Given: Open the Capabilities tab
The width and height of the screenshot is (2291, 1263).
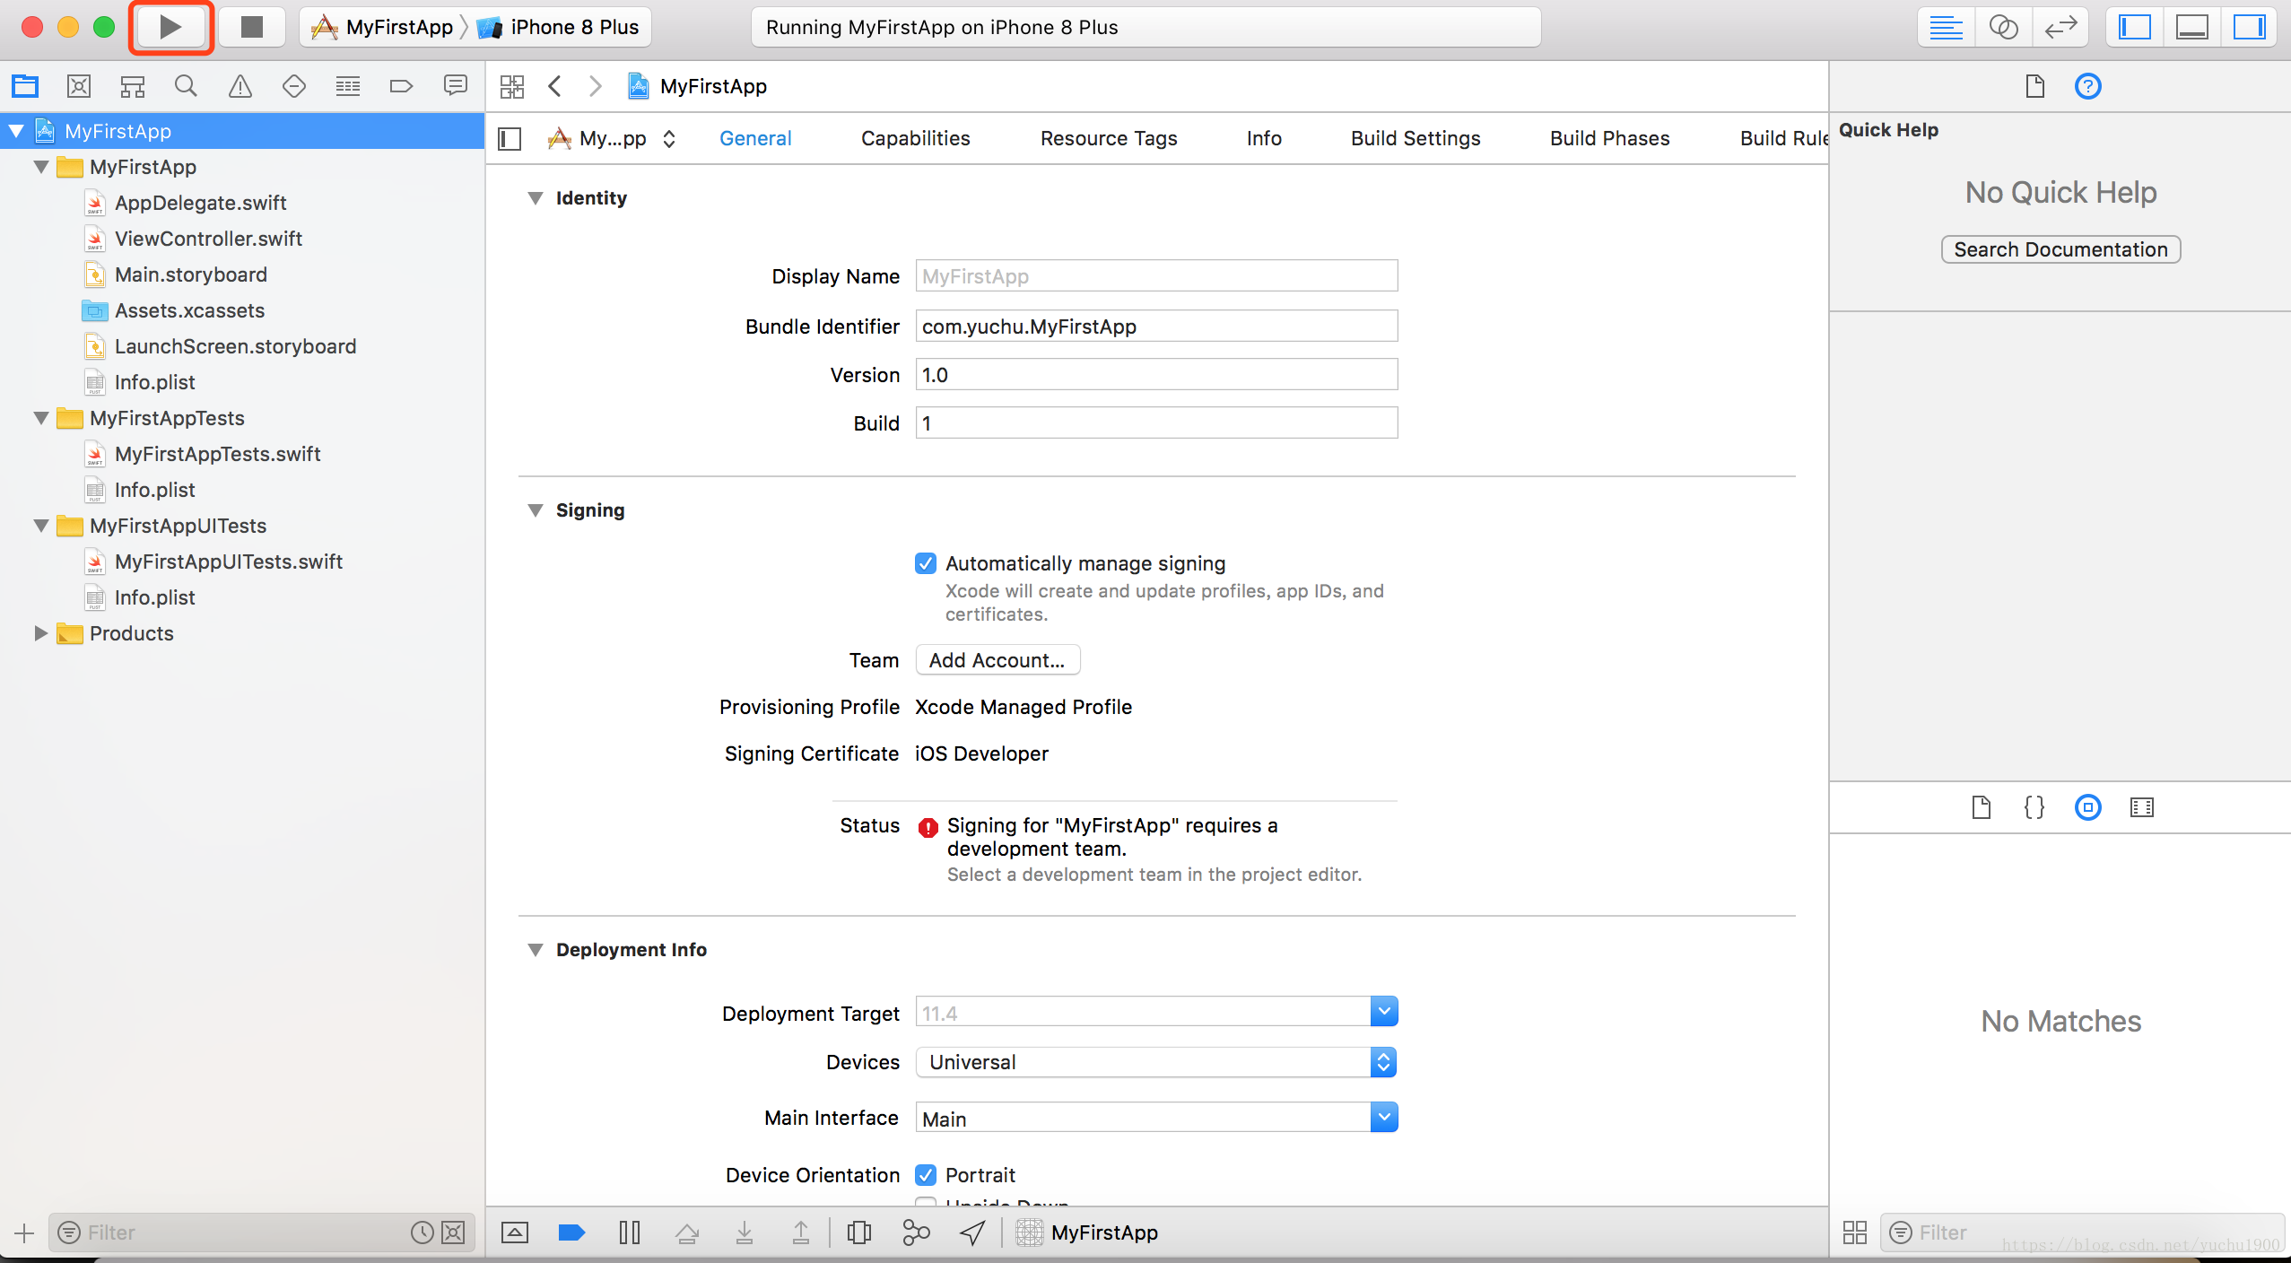Looking at the screenshot, I should coord(915,138).
